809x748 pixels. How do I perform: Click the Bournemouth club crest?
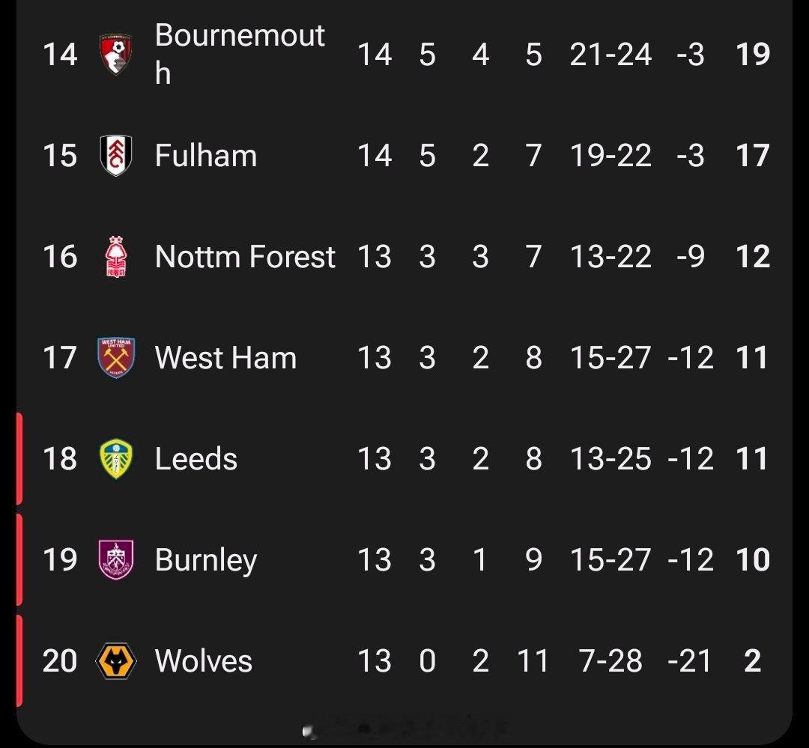point(116,54)
